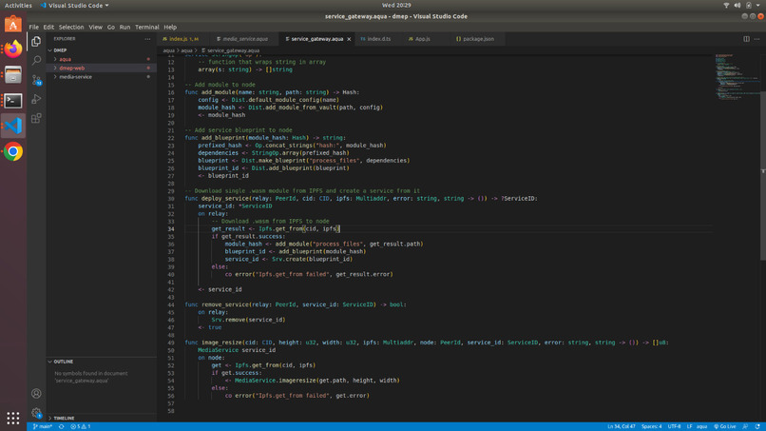Click the clock Wed 20:29
766x431 pixels.
pos(396,6)
